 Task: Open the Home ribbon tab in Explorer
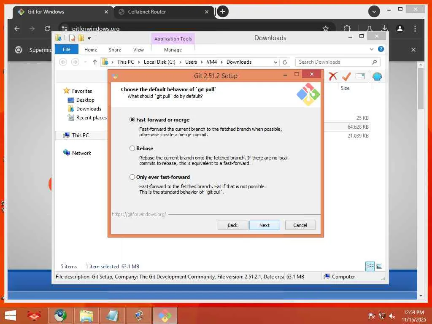click(x=91, y=50)
